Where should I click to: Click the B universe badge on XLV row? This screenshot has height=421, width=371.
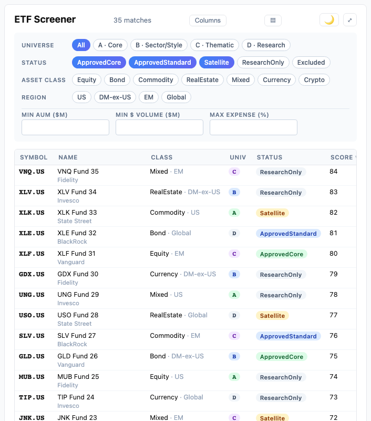click(x=234, y=192)
